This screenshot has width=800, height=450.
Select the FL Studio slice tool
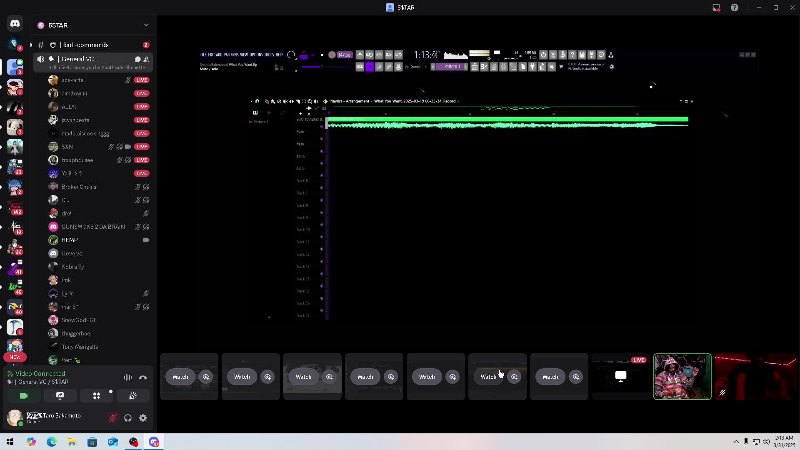(x=297, y=101)
